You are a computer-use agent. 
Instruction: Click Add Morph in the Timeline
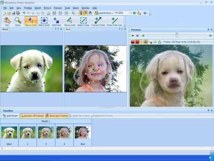pyautogui.click(x=10, y=116)
